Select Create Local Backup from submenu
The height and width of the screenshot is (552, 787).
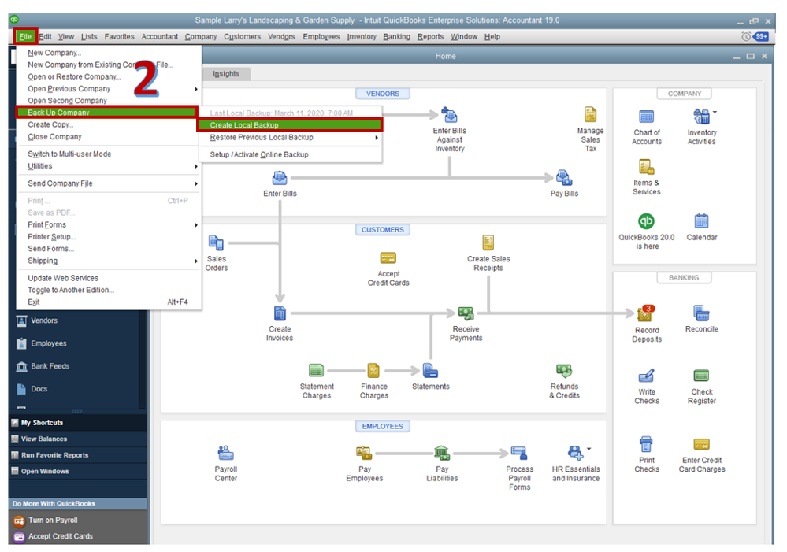click(x=290, y=125)
